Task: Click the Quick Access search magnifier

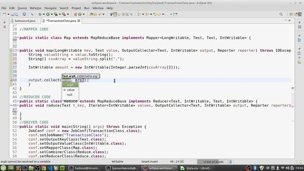Action: click(281, 14)
